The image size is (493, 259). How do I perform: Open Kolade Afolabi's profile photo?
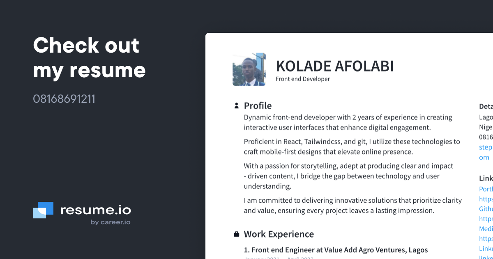[x=249, y=69]
